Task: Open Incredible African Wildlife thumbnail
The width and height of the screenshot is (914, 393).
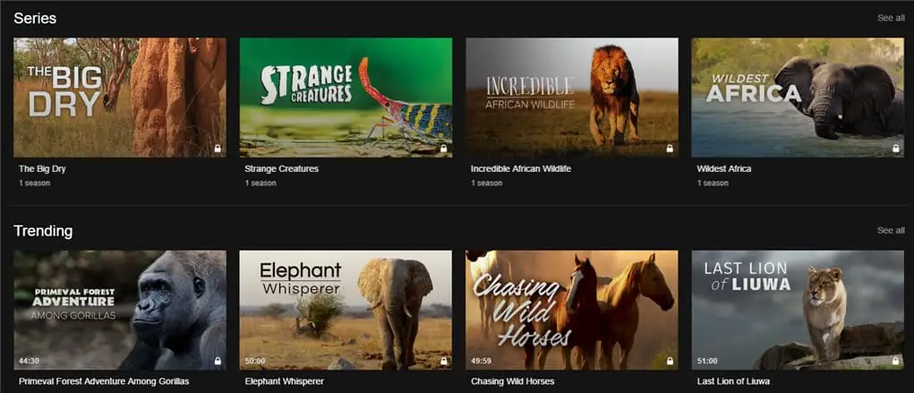Action: 572,98
